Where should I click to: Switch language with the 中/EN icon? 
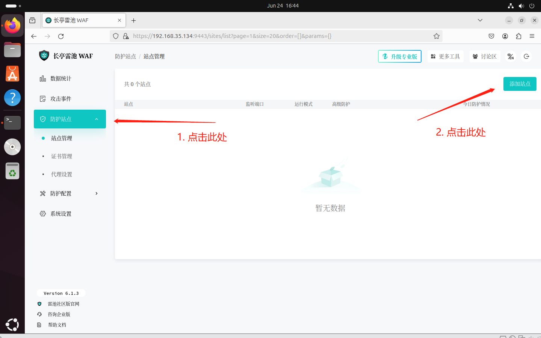point(511,56)
